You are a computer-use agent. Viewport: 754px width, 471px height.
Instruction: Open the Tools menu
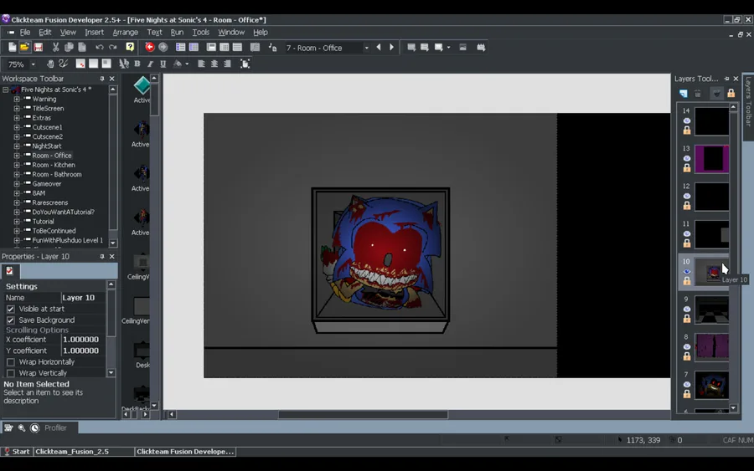tap(200, 32)
